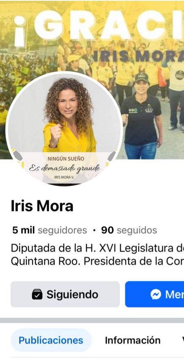Tap the blue Mensaje button
Viewport: 184px width, 361px height.
pyautogui.click(x=154, y=294)
